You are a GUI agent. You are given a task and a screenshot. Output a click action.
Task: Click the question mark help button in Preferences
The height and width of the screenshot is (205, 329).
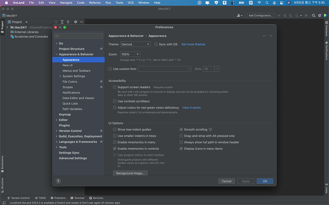point(58,181)
